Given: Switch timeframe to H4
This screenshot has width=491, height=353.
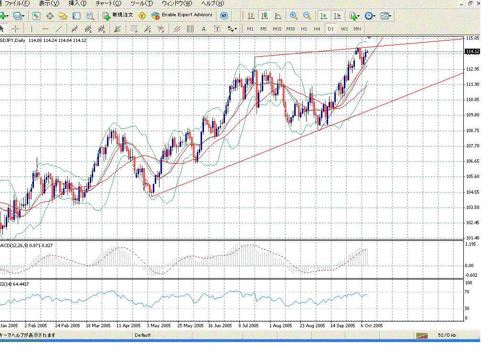Looking at the screenshot, I should (317, 29).
